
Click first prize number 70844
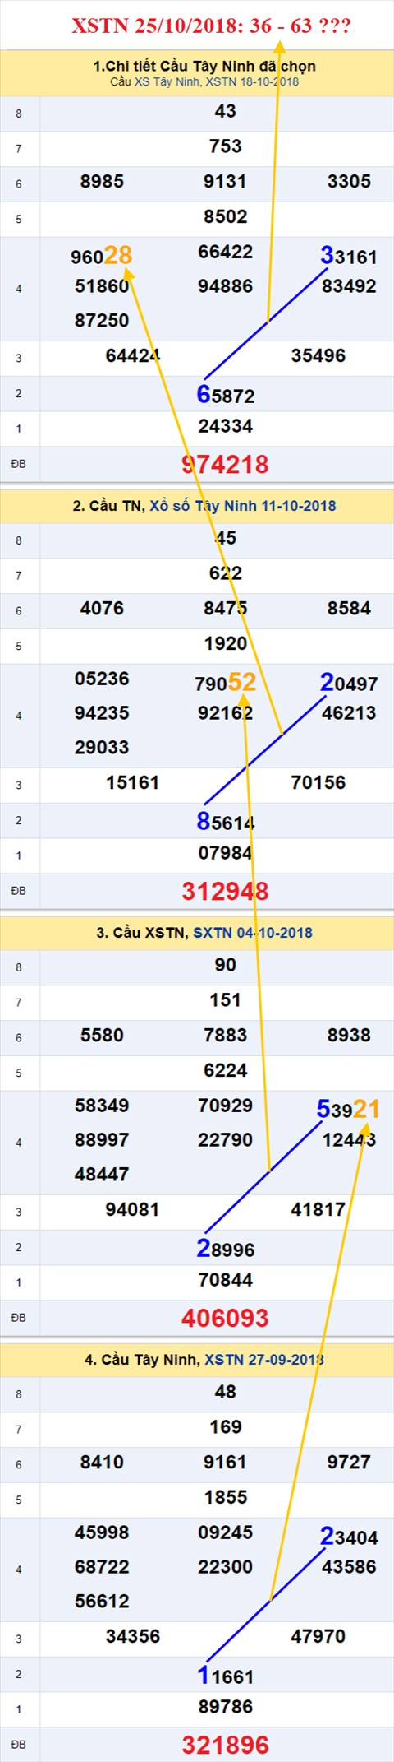click(225, 1280)
